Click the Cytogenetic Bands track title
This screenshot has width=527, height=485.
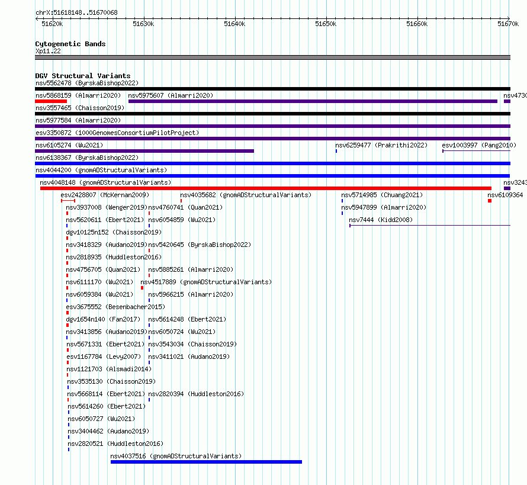coord(70,44)
